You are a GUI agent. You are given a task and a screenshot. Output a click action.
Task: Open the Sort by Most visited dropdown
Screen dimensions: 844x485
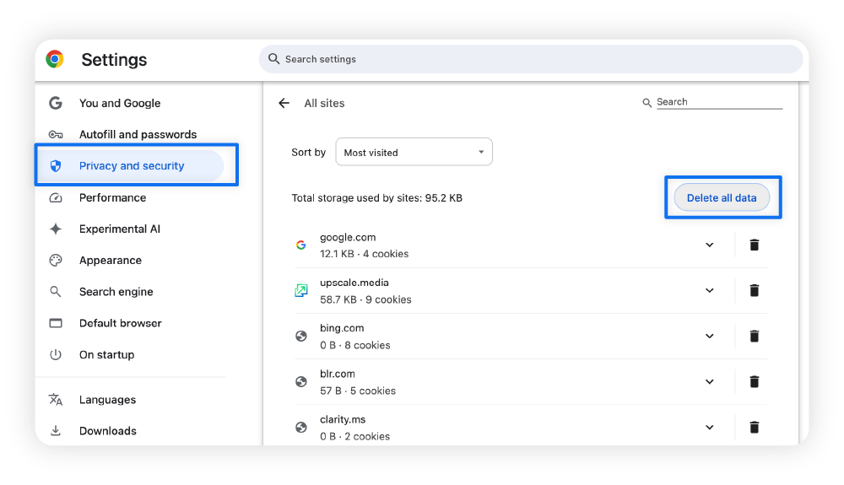414,152
